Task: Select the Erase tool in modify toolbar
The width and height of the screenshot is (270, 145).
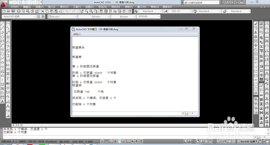Action: [x=256, y=24]
